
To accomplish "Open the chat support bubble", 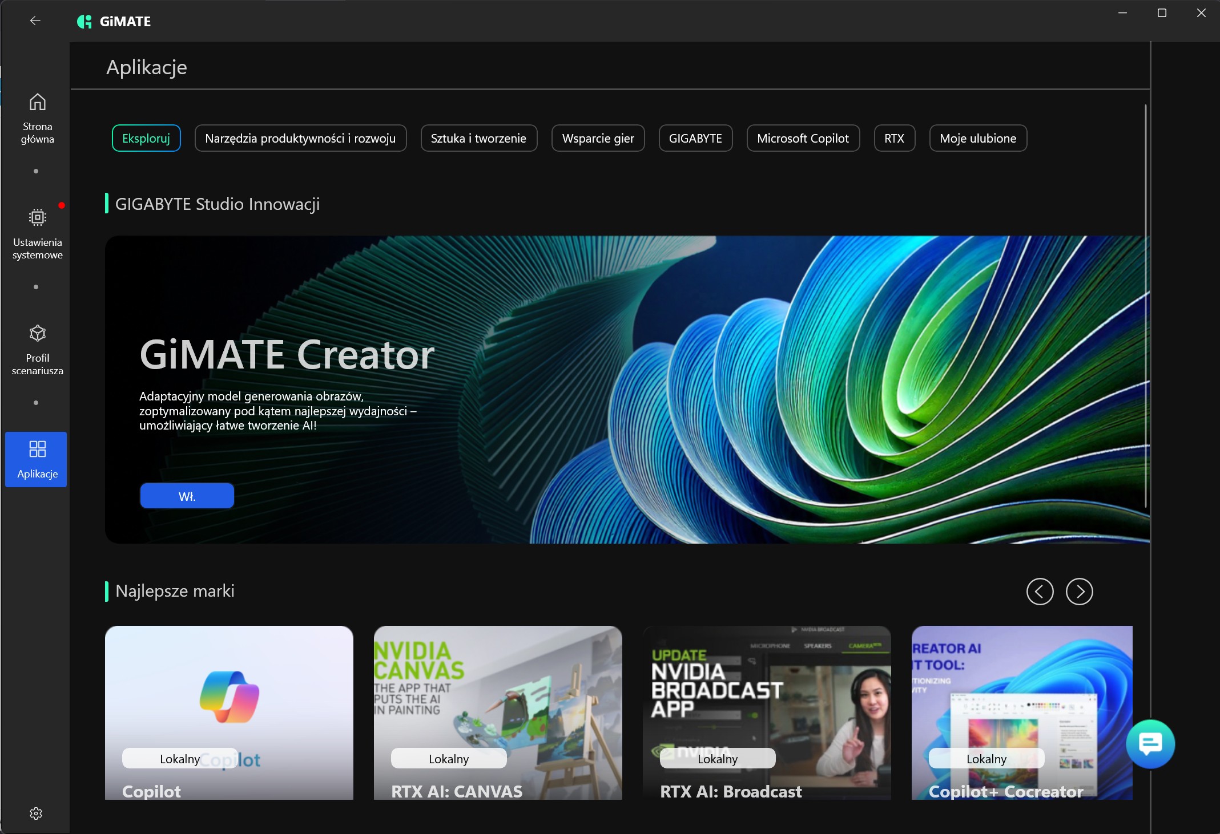I will pyautogui.click(x=1150, y=744).
